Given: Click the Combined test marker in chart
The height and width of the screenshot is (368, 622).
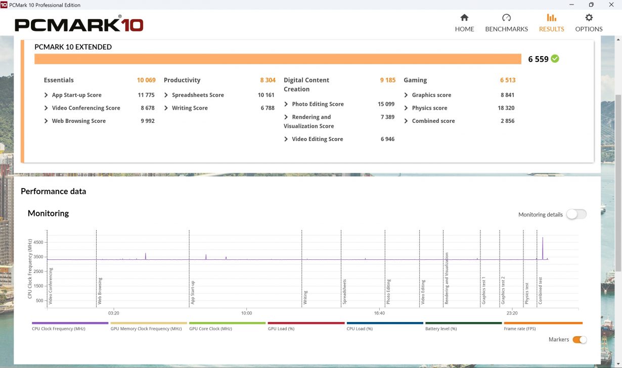Looking at the screenshot, I should 540,291.
